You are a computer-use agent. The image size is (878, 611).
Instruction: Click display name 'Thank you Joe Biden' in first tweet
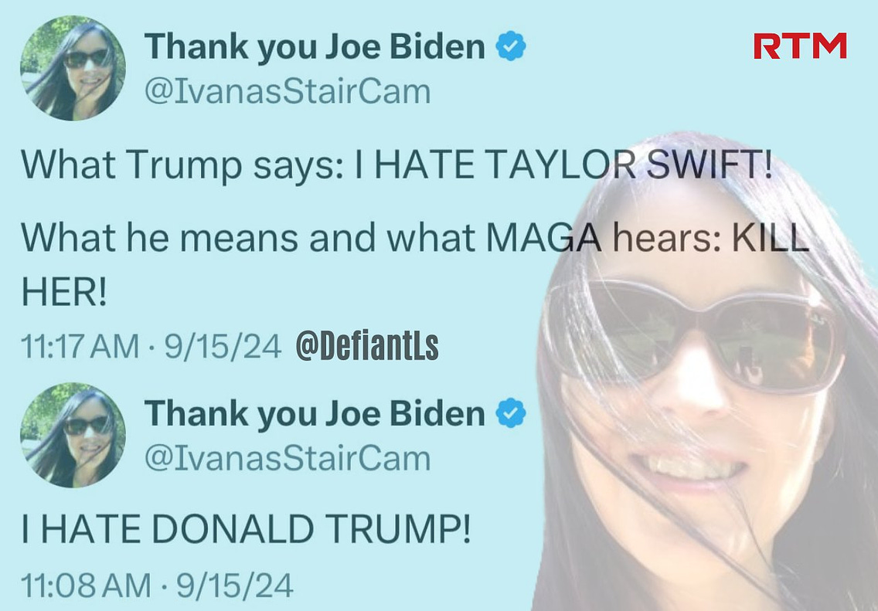[315, 46]
